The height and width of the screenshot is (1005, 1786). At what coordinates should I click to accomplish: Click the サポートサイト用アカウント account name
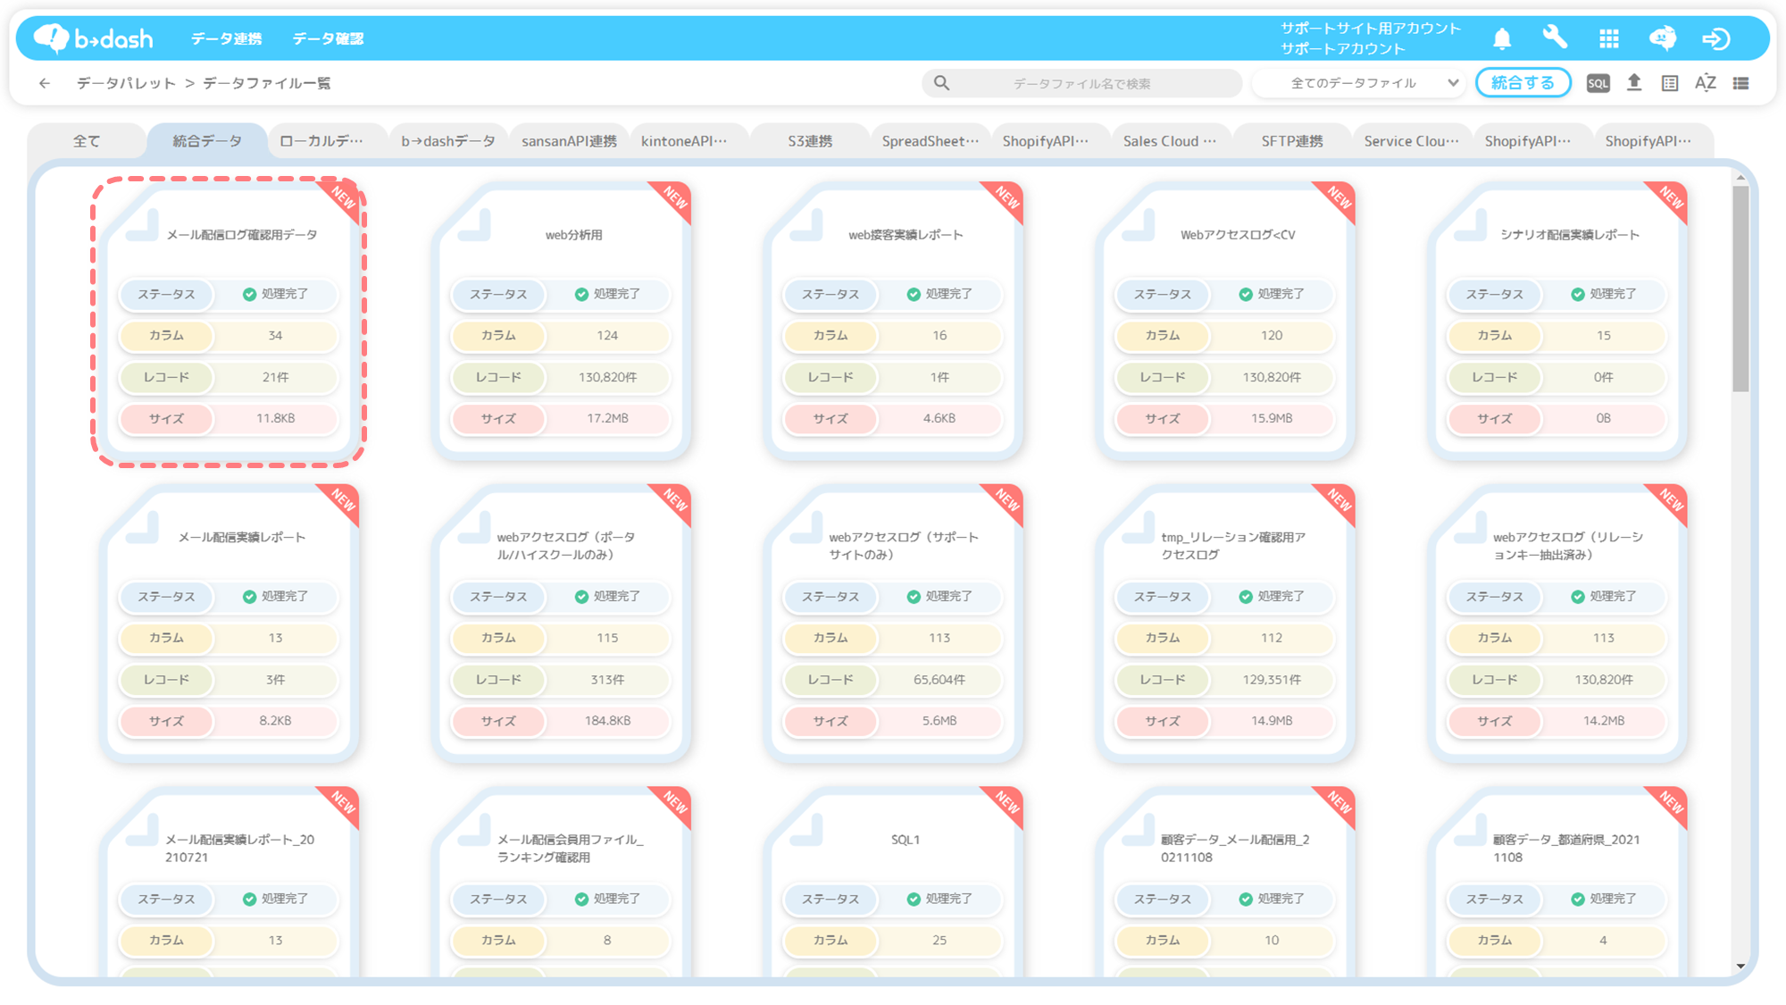point(1371,29)
